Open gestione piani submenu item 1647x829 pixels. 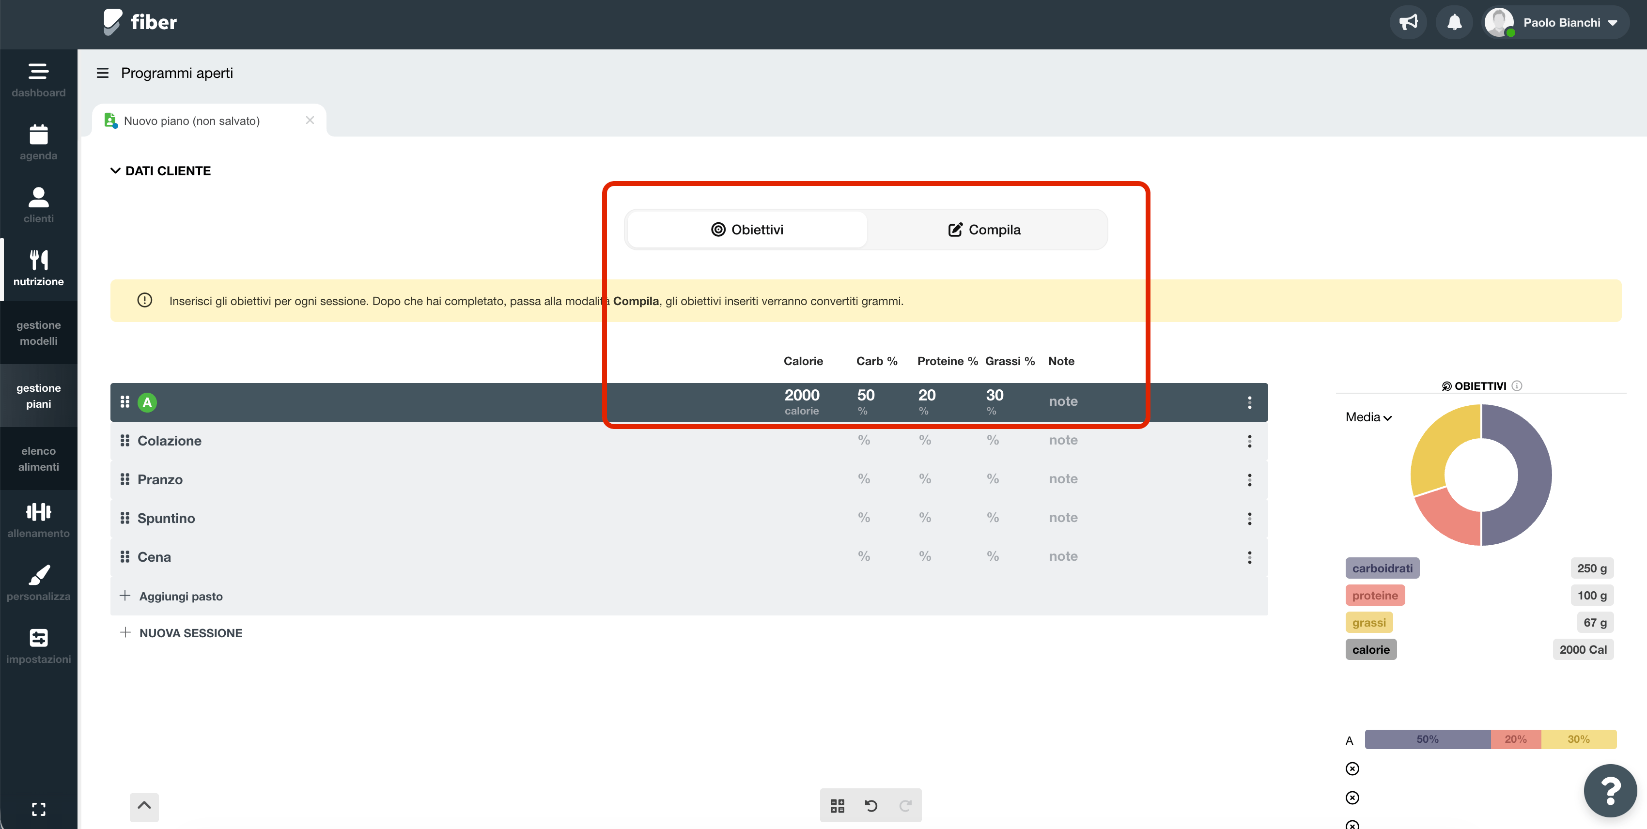(38, 396)
